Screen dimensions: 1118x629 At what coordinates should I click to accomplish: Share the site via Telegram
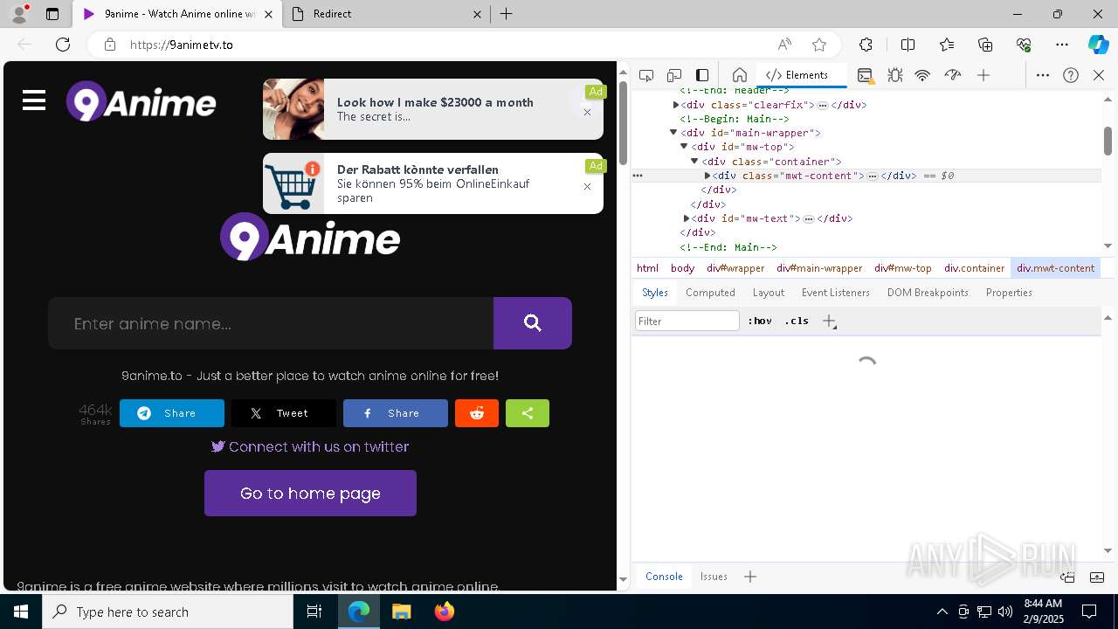172,413
